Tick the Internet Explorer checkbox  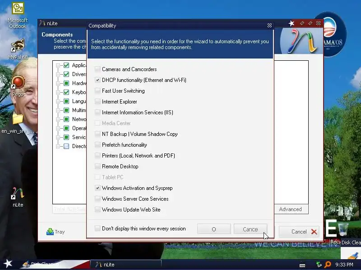pos(97,102)
